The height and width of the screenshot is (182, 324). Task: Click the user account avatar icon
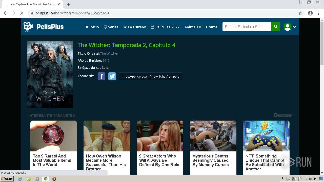point(288,27)
